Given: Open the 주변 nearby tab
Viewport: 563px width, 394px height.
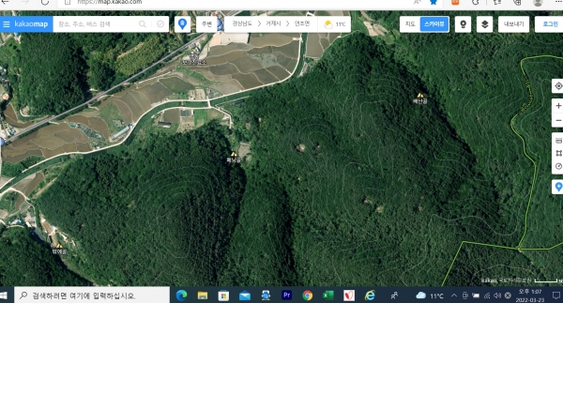Looking at the screenshot, I should click(x=205, y=24).
